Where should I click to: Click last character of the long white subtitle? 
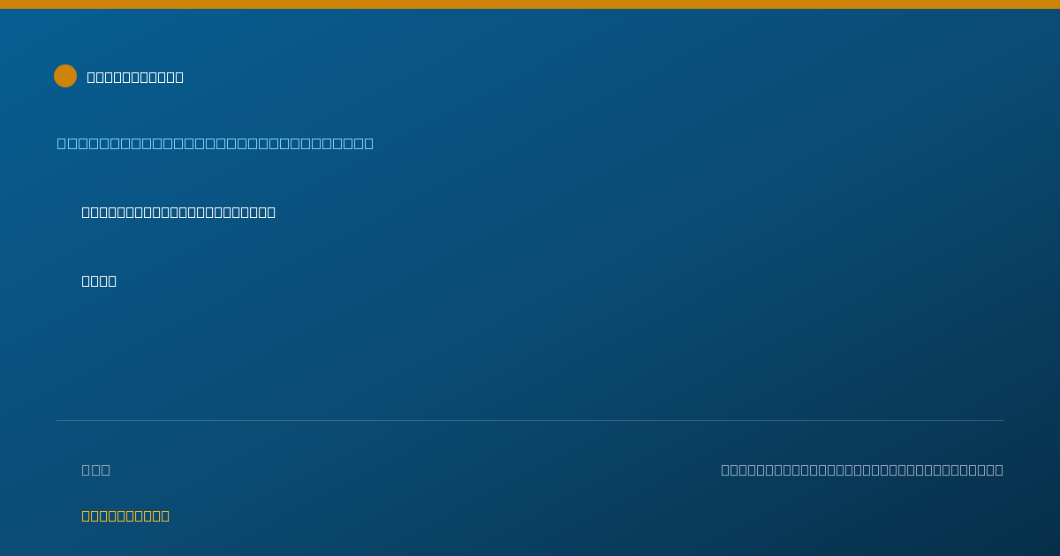click(x=271, y=212)
